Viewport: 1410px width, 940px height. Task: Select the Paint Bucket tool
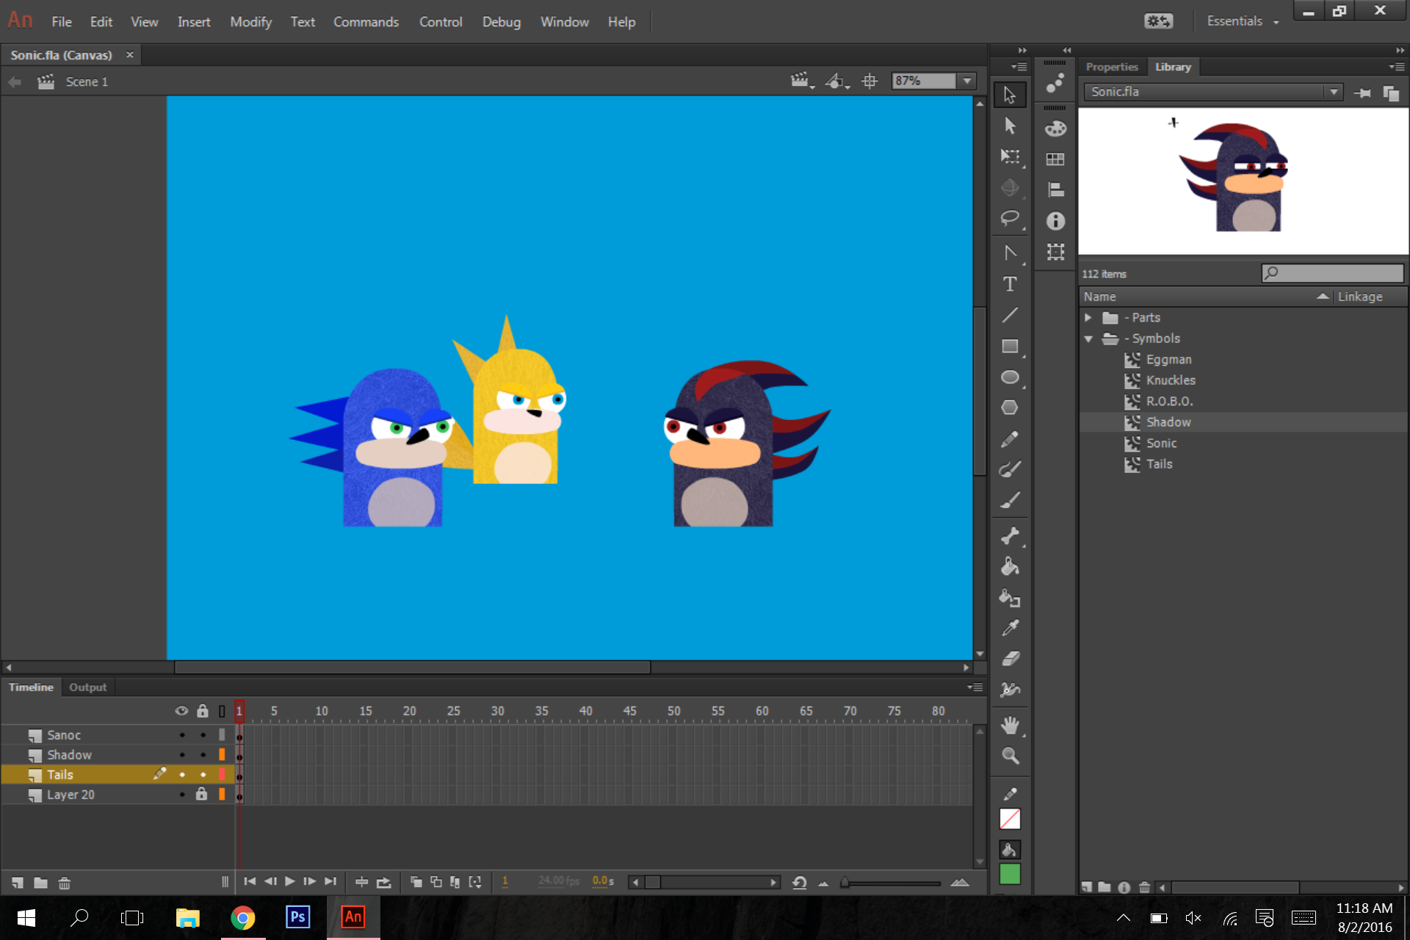click(x=1010, y=567)
